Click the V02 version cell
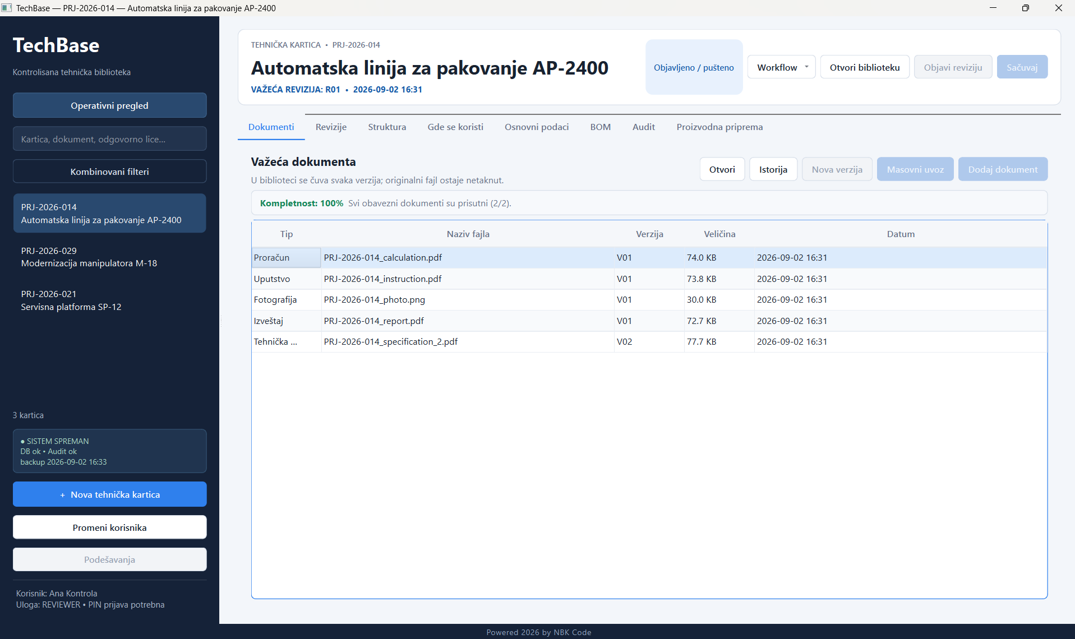This screenshot has width=1075, height=639. coord(649,342)
